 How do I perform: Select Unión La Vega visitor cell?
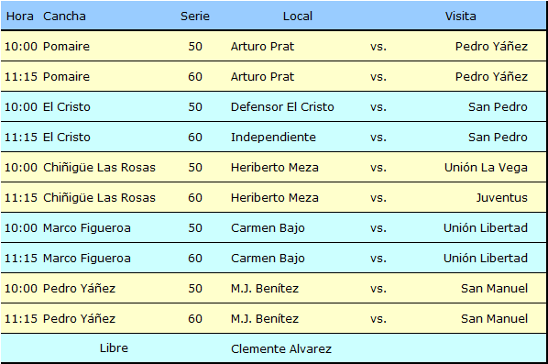click(486, 168)
